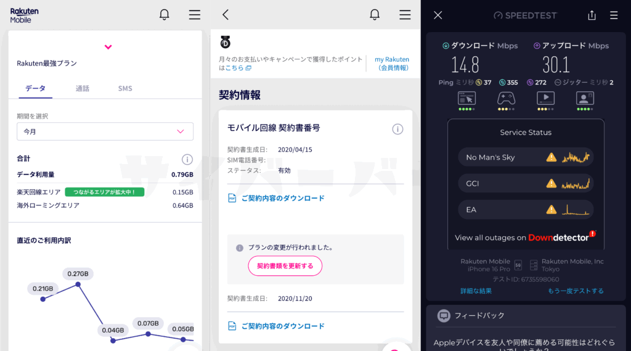Screen dimensions: 631x351
Task: Download the 2020/11/20 contract PDF
Action: click(276, 326)
